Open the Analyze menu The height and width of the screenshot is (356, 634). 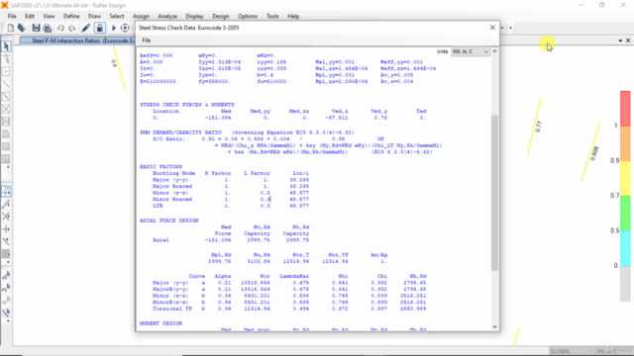coord(167,16)
